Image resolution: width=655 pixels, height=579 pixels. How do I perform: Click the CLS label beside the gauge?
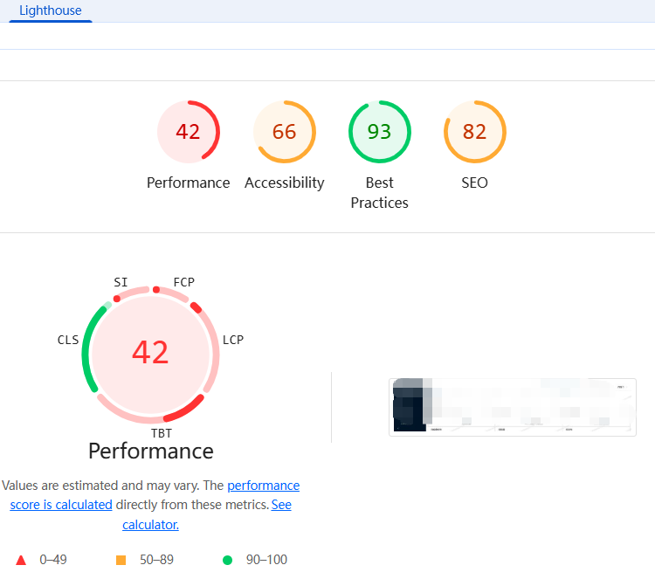[68, 340]
